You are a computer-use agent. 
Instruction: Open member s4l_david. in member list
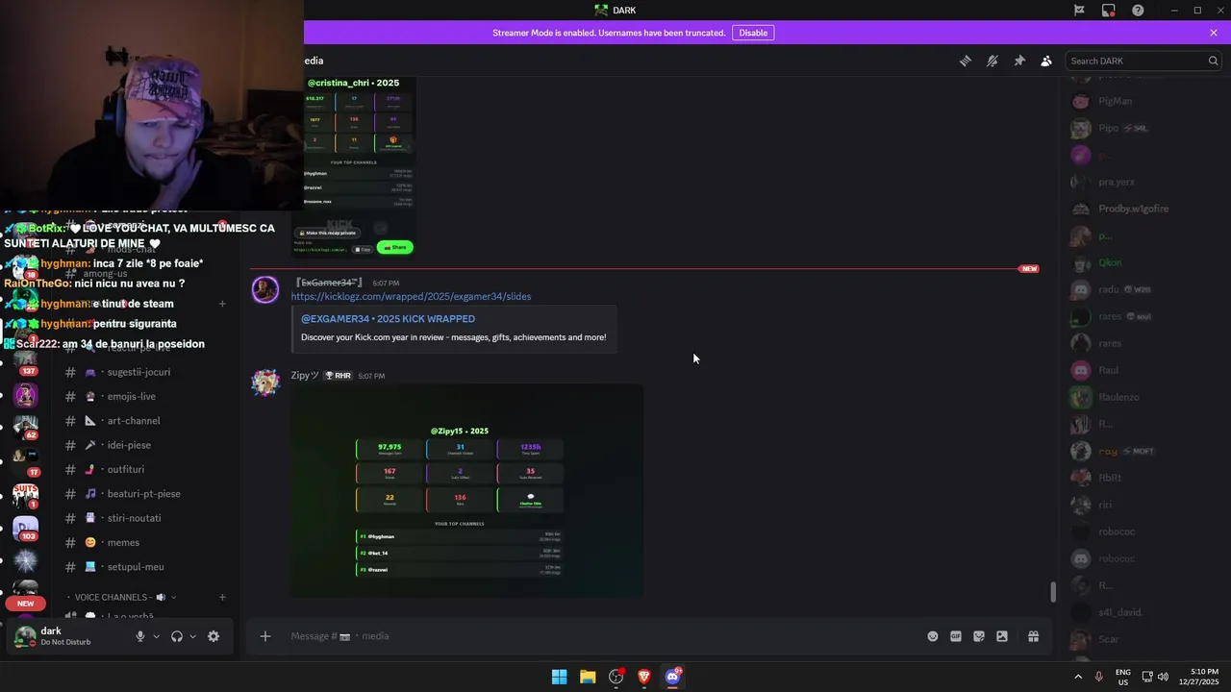click(x=1121, y=612)
